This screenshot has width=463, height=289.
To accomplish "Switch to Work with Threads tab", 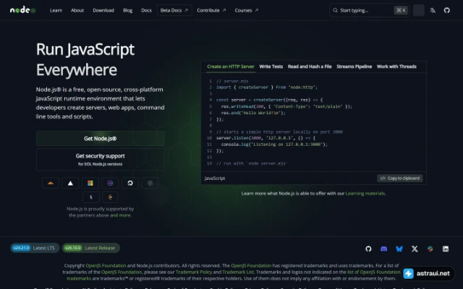I will tap(396, 66).
